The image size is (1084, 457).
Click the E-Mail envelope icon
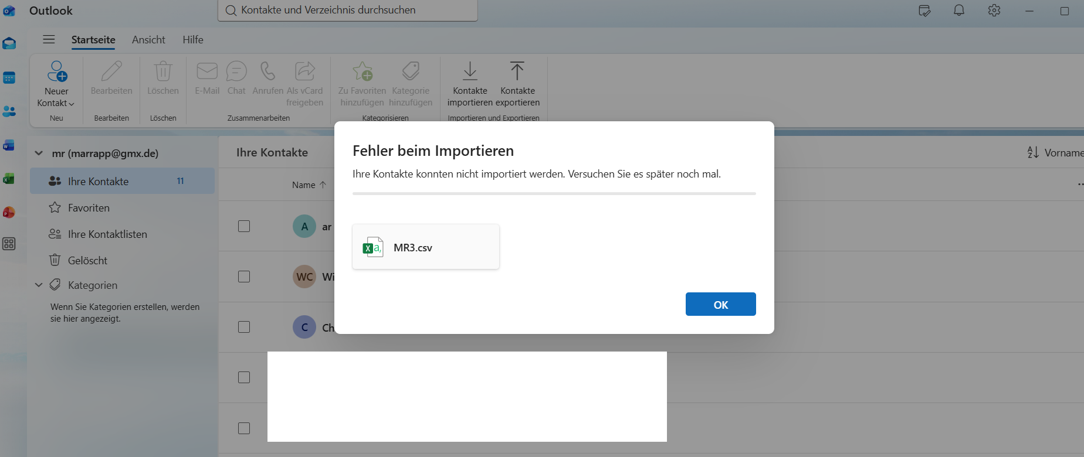coord(207,71)
